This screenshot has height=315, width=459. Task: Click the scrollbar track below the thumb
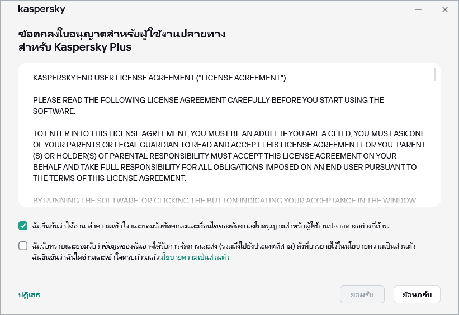tap(435, 145)
